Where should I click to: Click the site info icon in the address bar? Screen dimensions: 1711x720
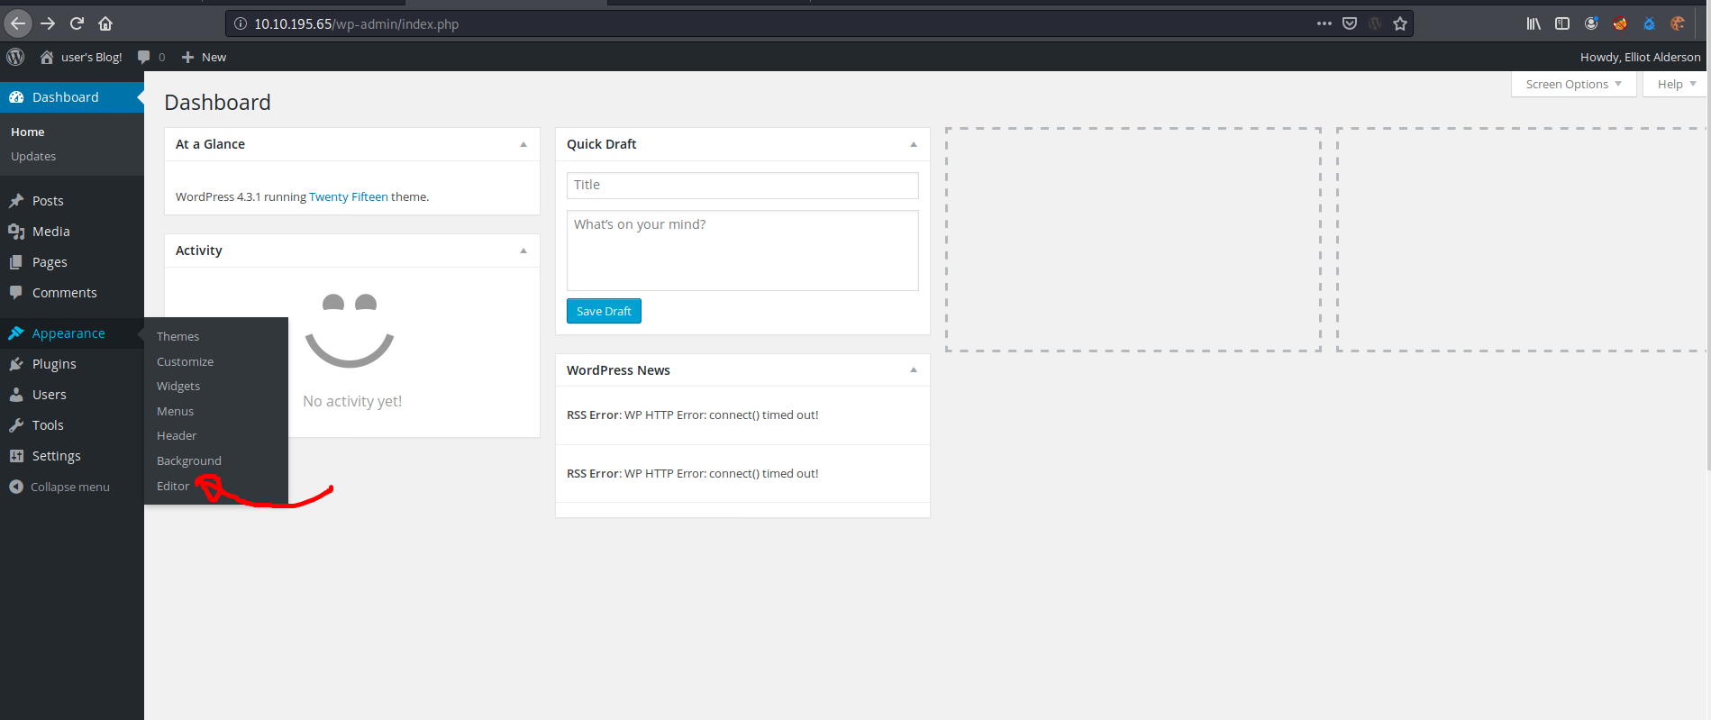pos(241,23)
